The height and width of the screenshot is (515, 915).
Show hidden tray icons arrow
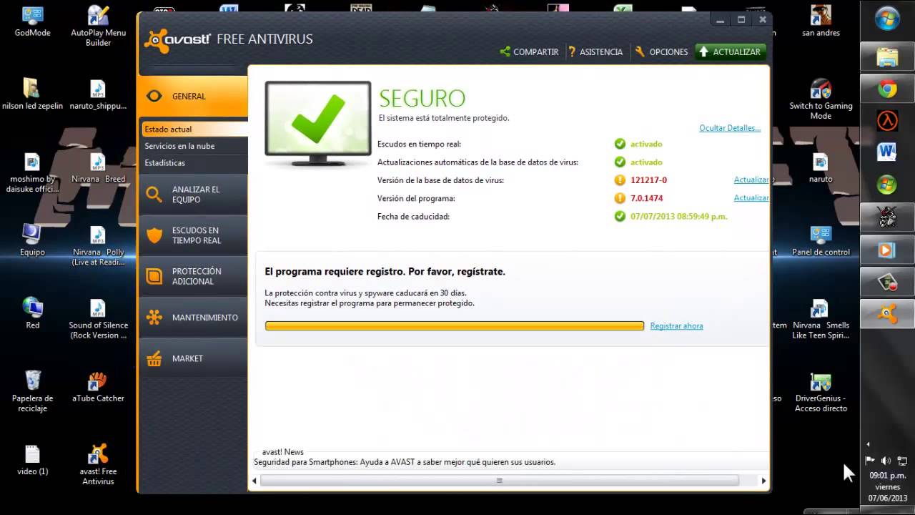869,444
